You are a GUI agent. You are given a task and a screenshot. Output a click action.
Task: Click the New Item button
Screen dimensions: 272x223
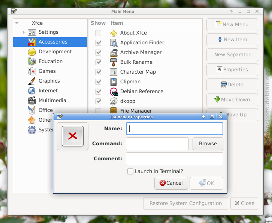click(x=232, y=40)
